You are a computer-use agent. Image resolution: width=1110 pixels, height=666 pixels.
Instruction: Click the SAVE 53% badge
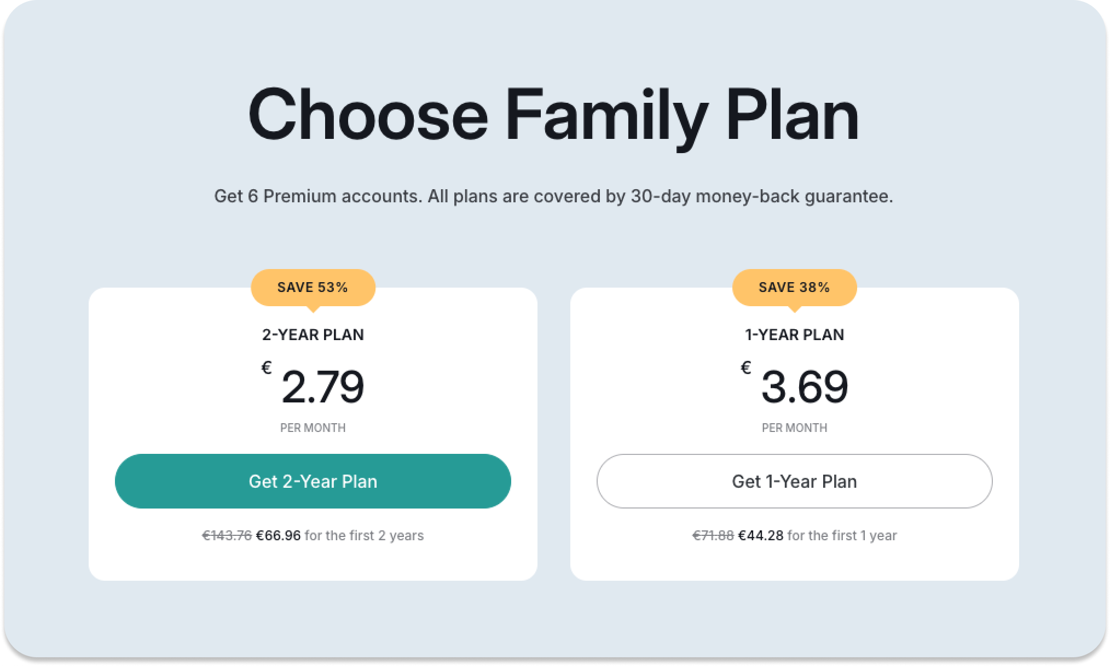[313, 288]
